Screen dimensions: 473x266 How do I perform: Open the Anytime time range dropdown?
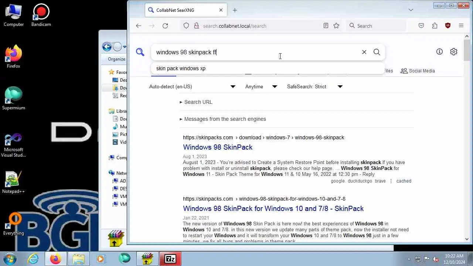tap(261, 86)
